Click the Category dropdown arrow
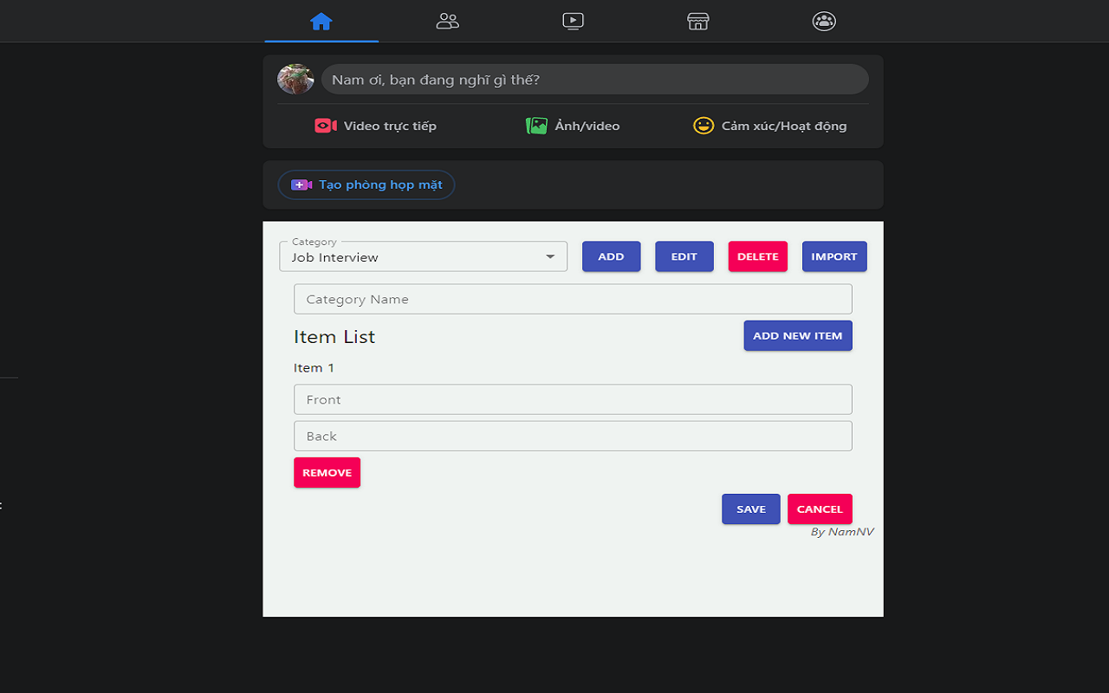This screenshot has width=1109, height=693. point(550,257)
